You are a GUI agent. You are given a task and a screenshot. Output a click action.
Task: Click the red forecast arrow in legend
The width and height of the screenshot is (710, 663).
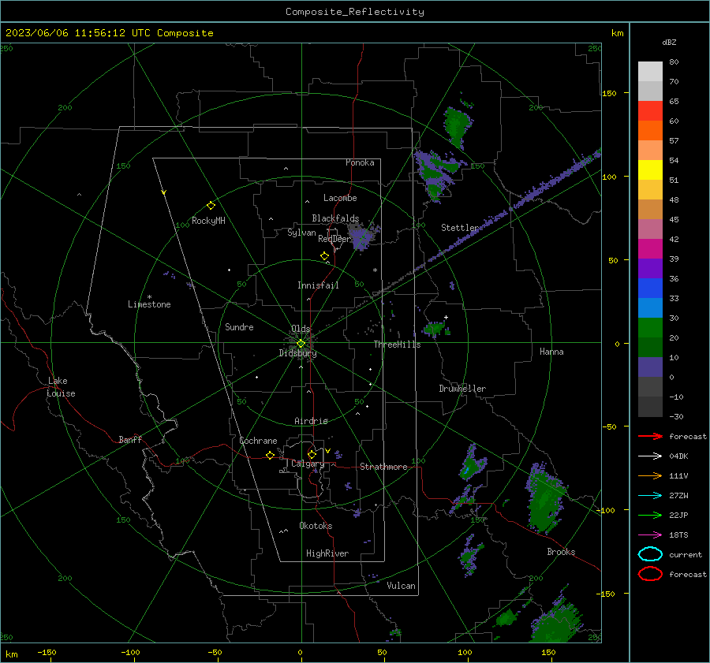(x=650, y=436)
